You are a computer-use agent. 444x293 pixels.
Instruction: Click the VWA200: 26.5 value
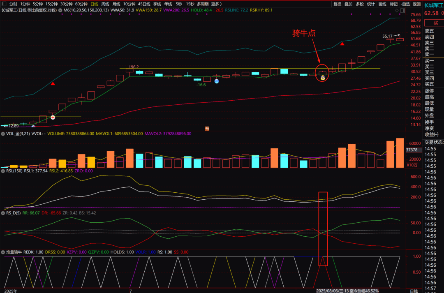pos(176,10)
